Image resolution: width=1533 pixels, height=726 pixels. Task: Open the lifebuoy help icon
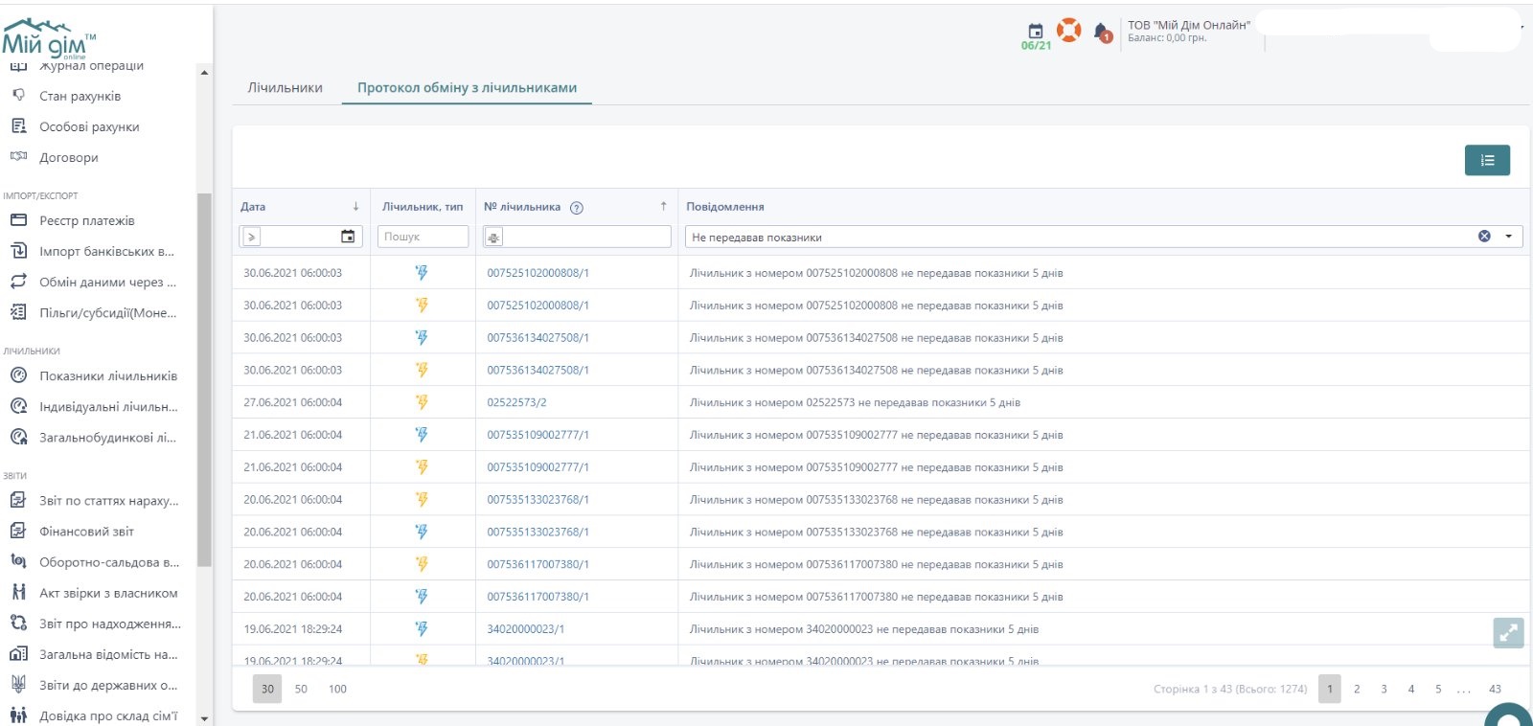1068,31
